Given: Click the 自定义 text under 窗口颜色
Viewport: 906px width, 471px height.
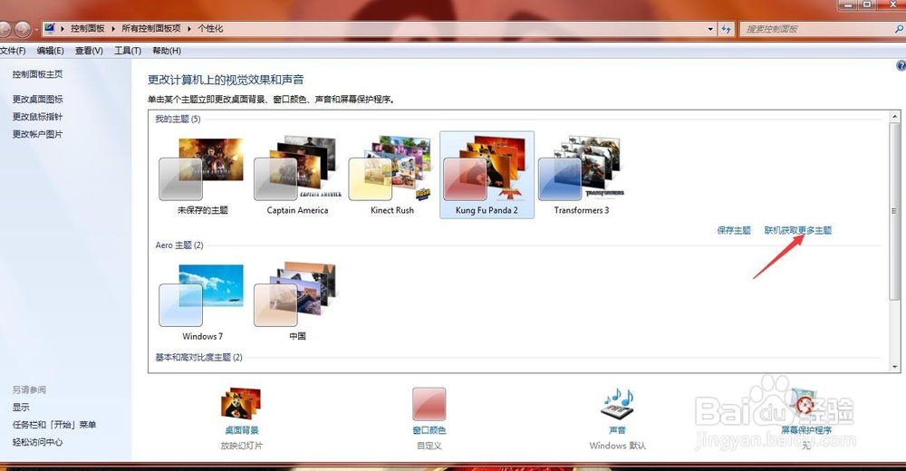Looking at the screenshot, I should point(429,446).
